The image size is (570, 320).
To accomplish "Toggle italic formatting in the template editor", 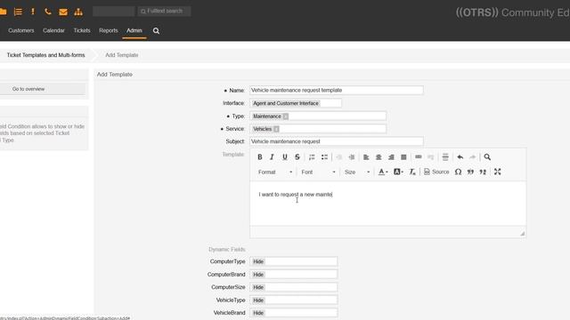I will (x=272, y=157).
